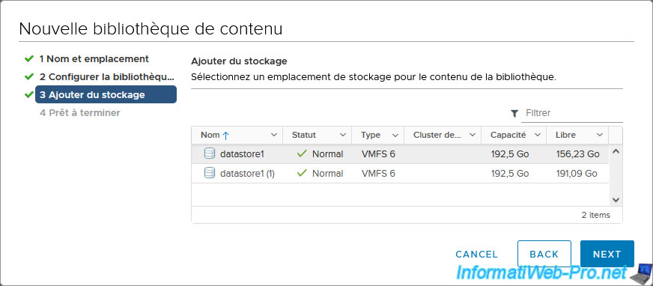This screenshot has width=653, height=286.
Task: Click green Normal status check for datastore1 (1)
Action: pyautogui.click(x=302, y=173)
